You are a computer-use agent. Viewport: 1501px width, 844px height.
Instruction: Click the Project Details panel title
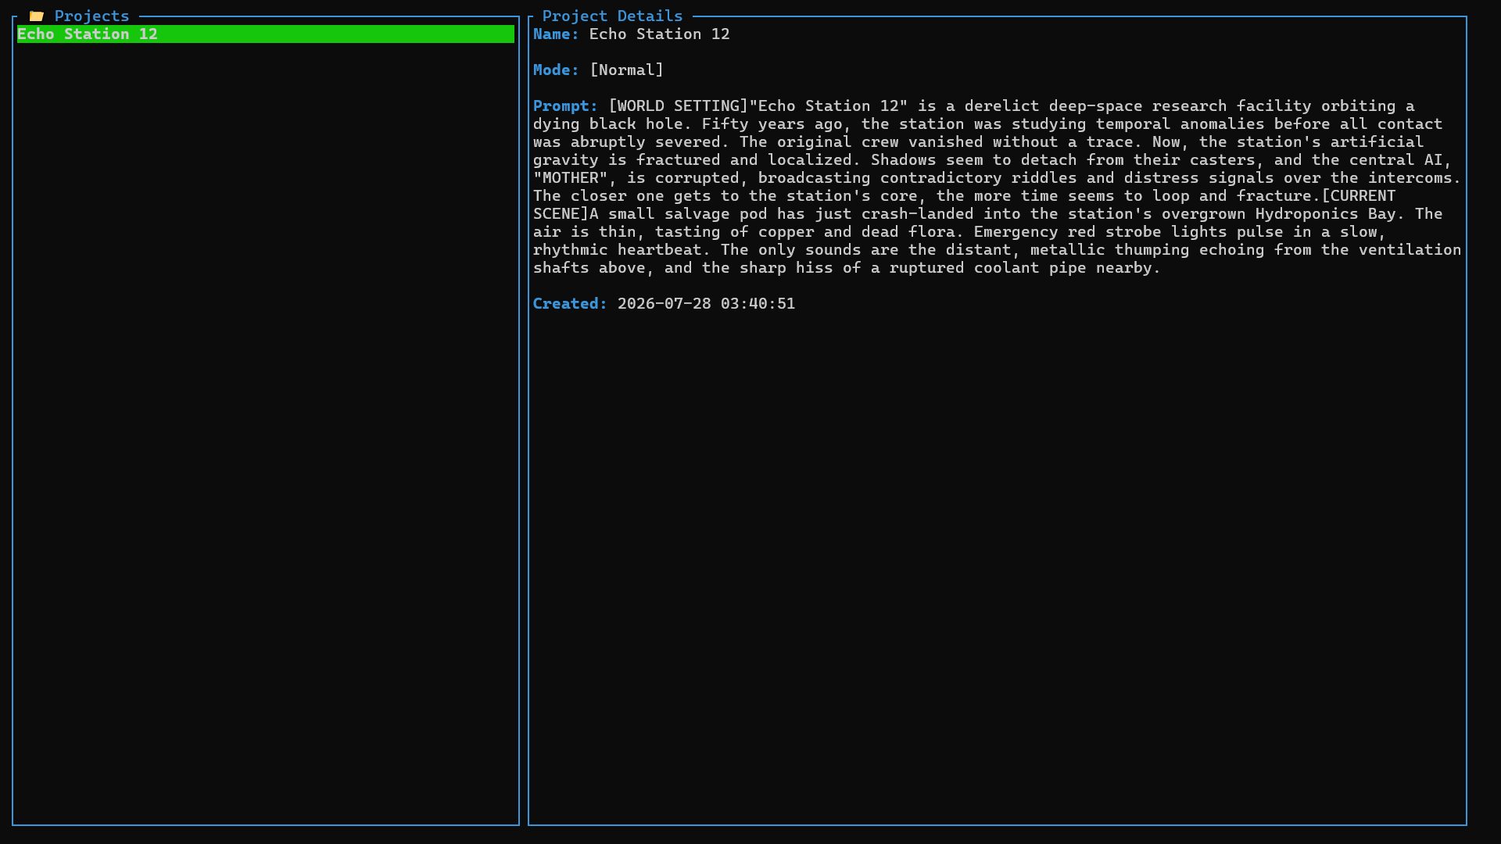pos(612,16)
